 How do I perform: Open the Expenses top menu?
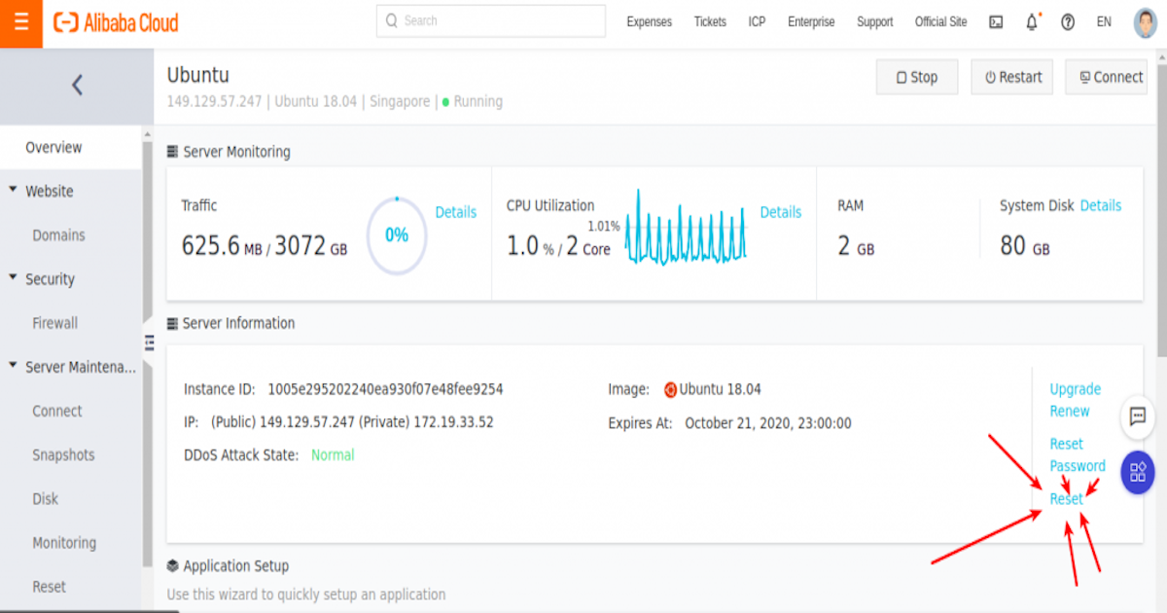coord(649,22)
